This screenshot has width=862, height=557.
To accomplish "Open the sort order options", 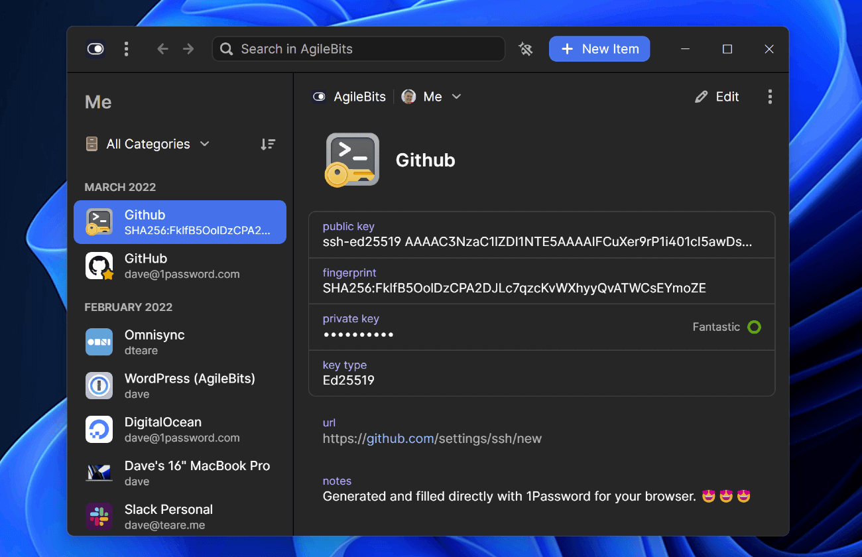I will pos(268,144).
